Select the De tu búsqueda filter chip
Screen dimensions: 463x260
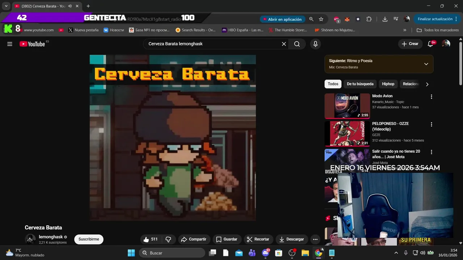click(x=360, y=84)
